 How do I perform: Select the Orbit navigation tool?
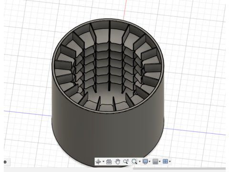click(98, 161)
